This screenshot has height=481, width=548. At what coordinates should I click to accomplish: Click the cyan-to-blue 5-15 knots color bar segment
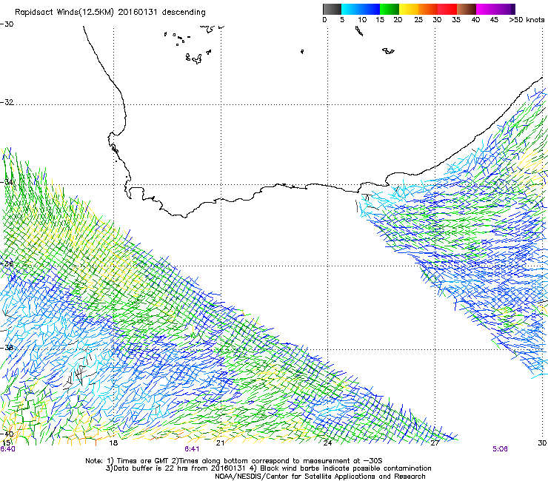tap(361, 9)
